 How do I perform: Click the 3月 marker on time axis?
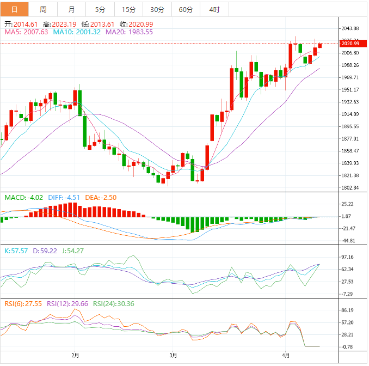pos(173,356)
